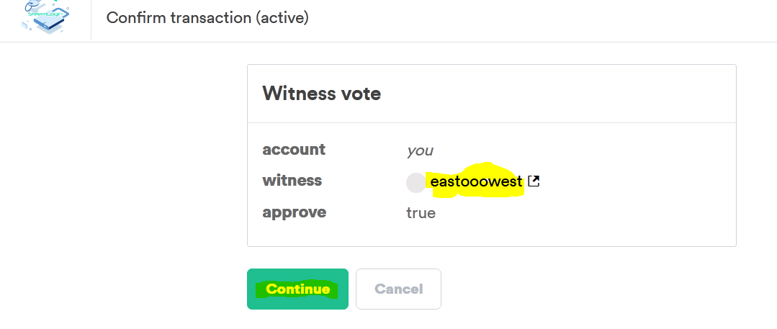Click the word 'vote' in card heading
The height and width of the screenshot is (329, 777).
pyautogui.click(x=360, y=93)
